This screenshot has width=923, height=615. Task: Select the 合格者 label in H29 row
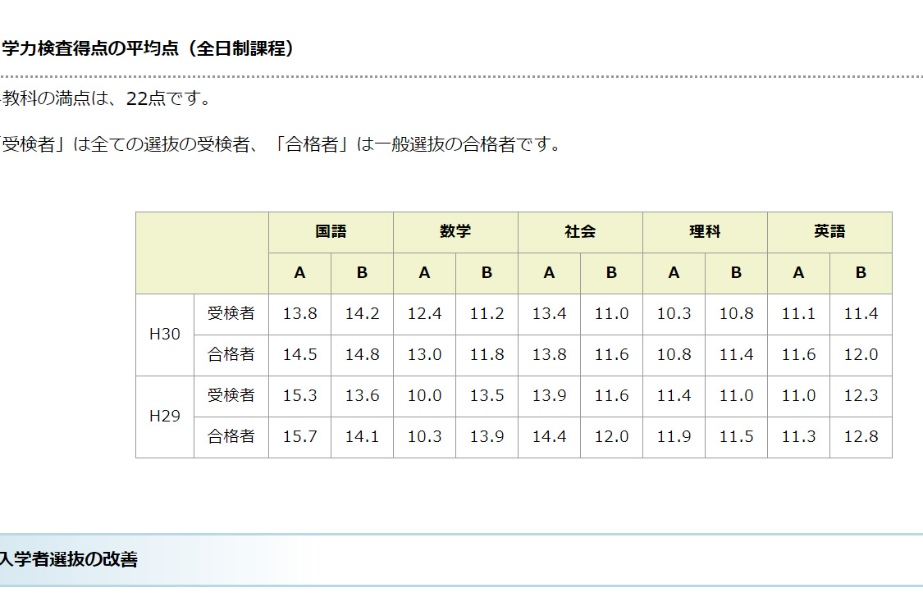(x=231, y=437)
